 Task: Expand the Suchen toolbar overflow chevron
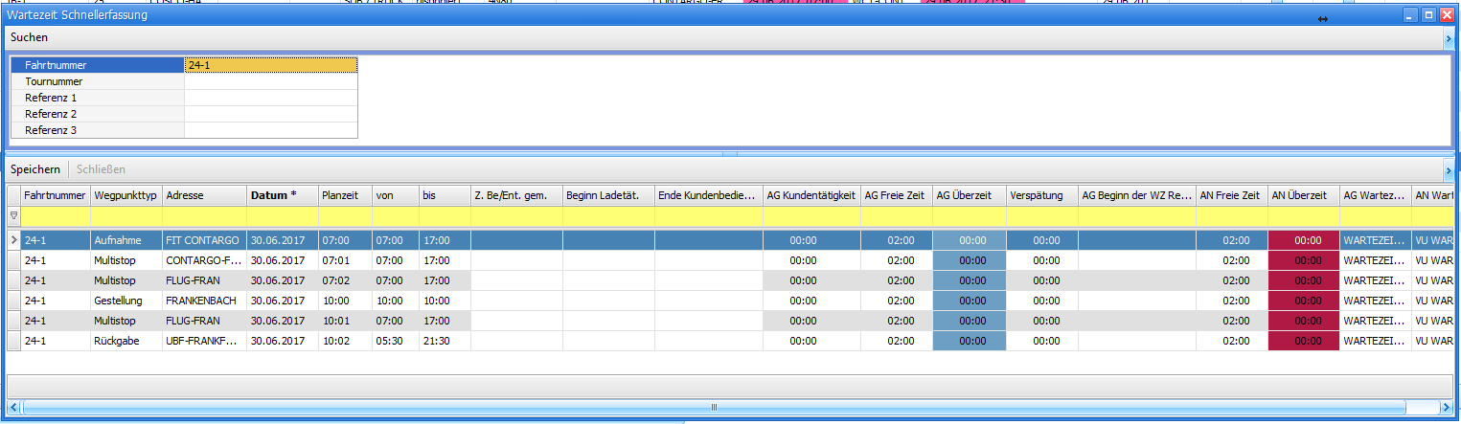[x=1449, y=38]
